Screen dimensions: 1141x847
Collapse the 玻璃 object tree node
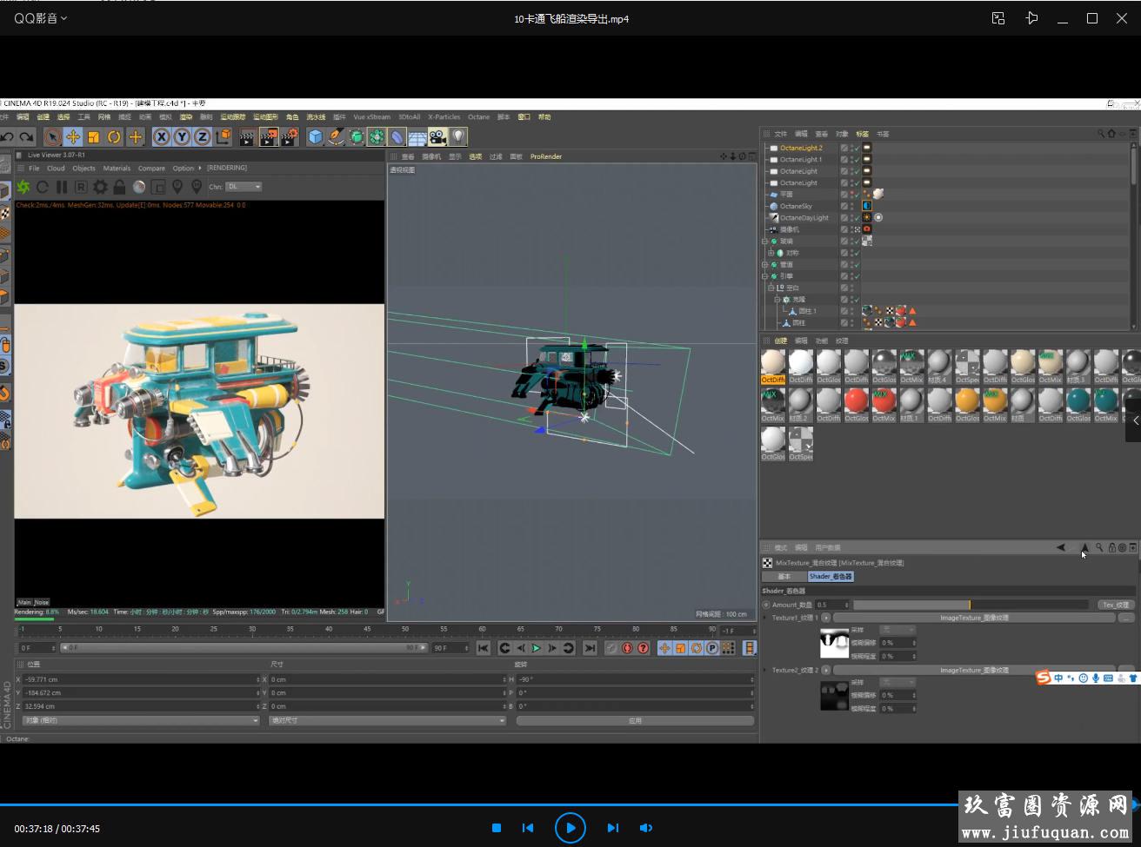(765, 242)
